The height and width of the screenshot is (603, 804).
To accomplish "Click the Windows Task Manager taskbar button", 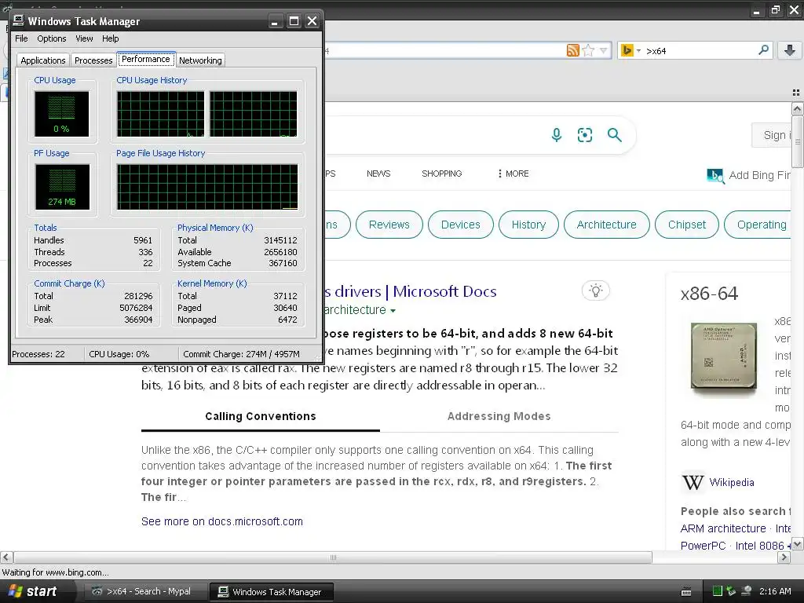I will (x=272, y=592).
